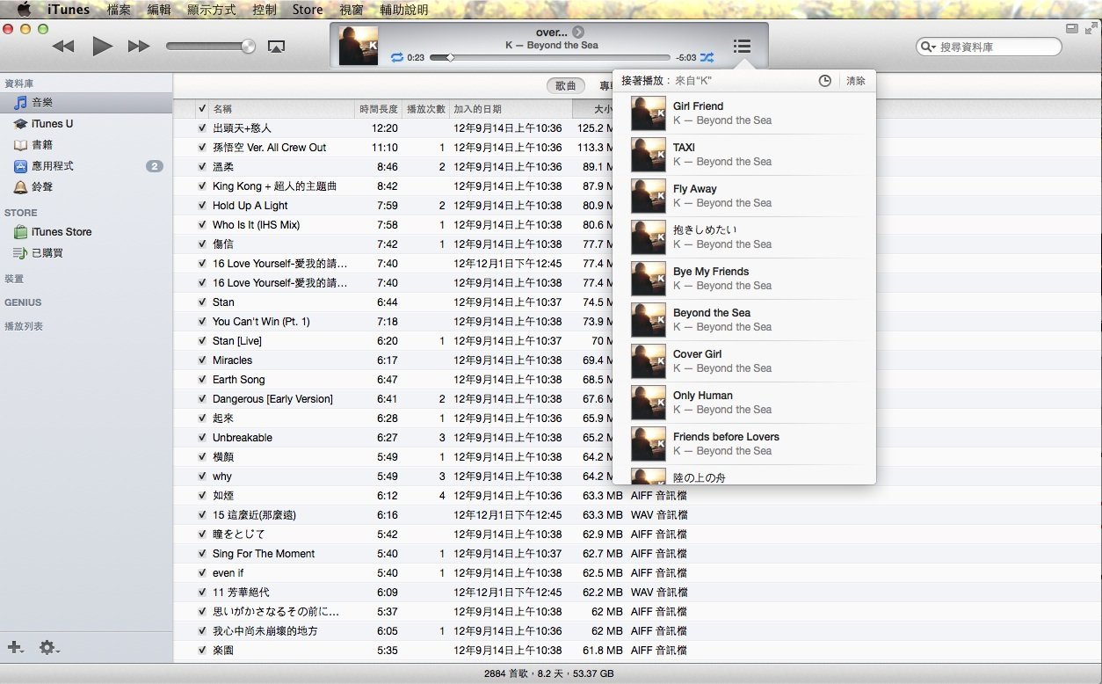The image size is (1102, 684).
Task: Toggle the checkbox for Unbreakable
Action: click(202, 438)
